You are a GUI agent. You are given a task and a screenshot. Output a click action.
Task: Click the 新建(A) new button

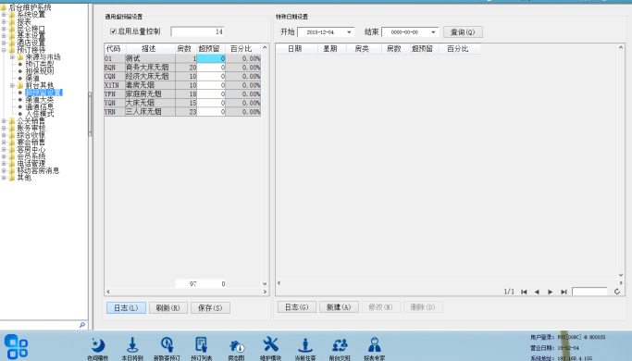339,307
